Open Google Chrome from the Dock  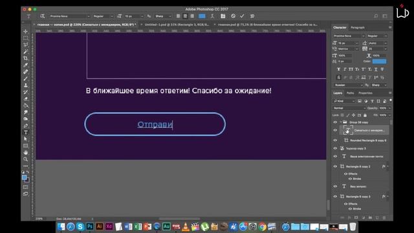click(262, 227)
